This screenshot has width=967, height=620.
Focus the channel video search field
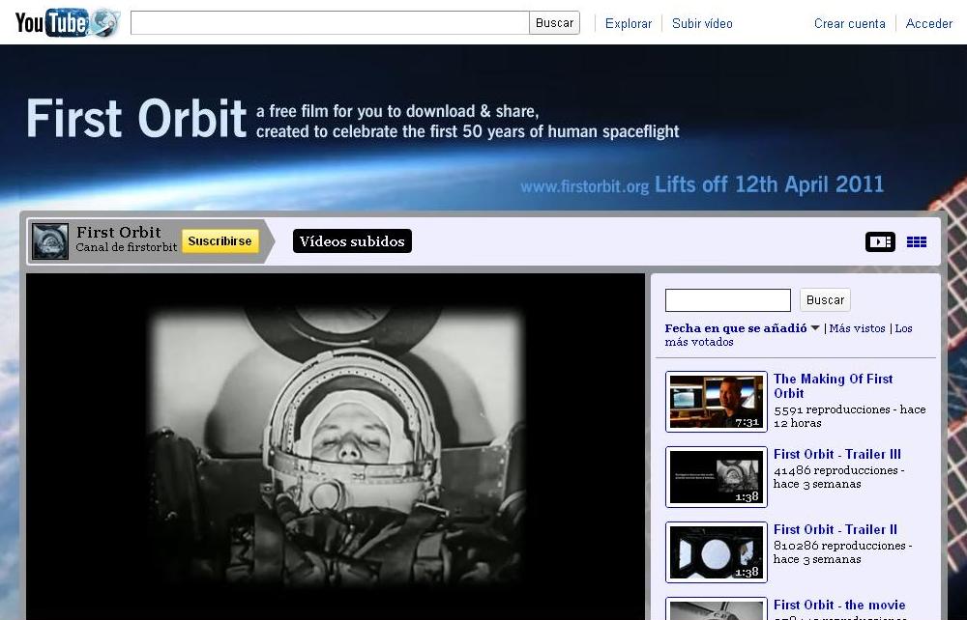(728, 300)
